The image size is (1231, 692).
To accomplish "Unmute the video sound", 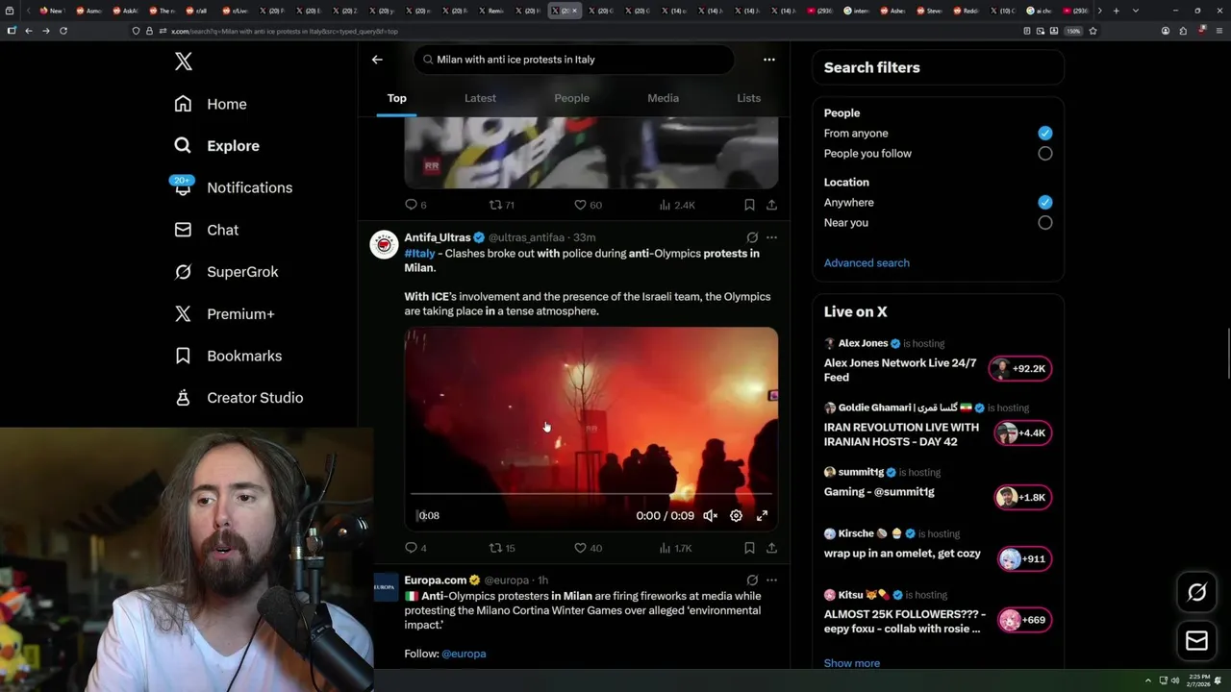I will pos(710,516).
